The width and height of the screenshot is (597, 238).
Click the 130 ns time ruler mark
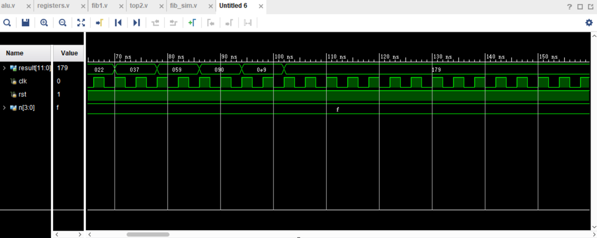pyautogui.click(x=442, y=57)
